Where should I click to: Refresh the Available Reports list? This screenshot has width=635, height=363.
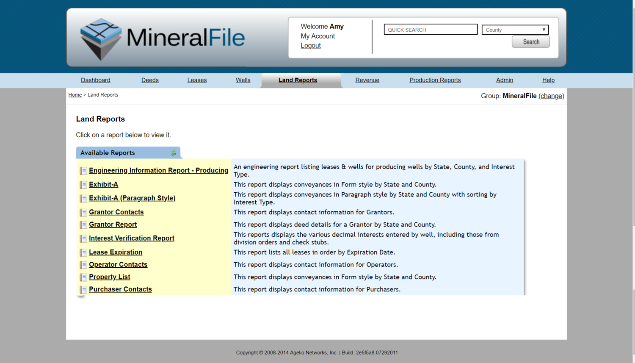[x=174, y=153]
